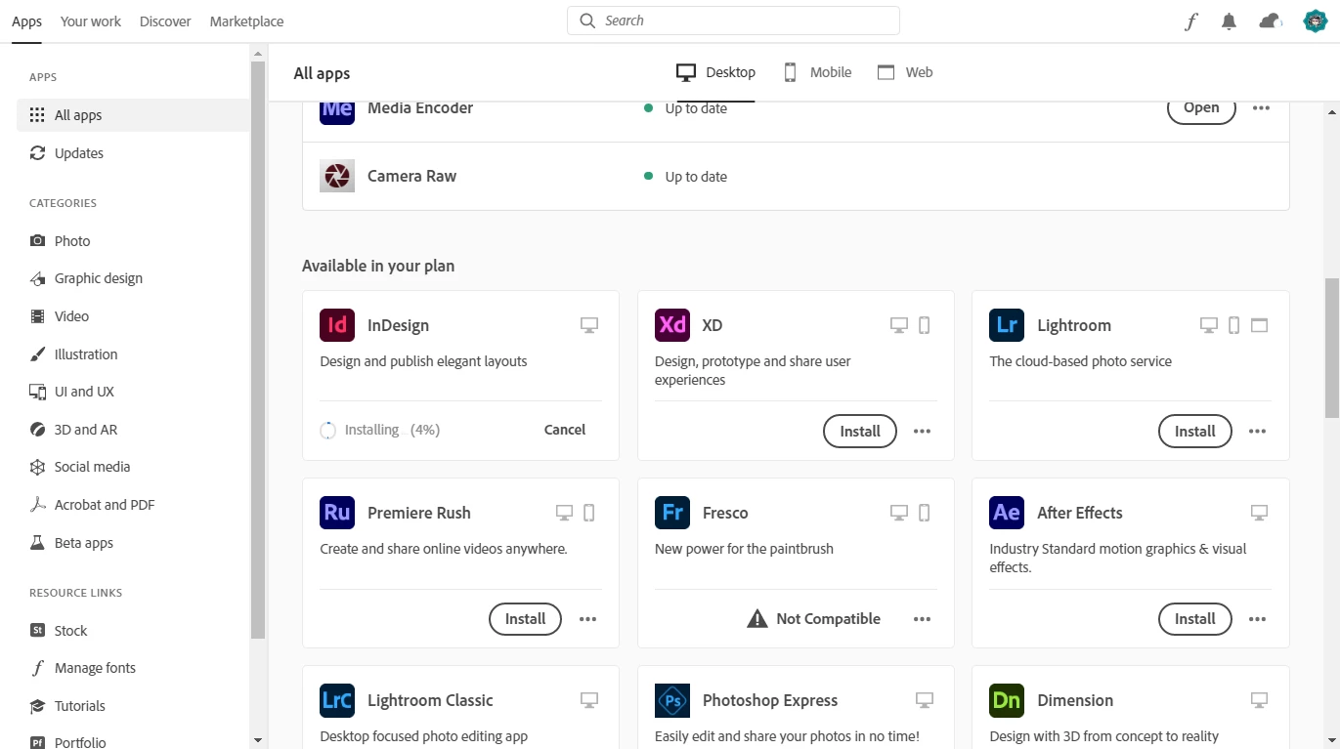This screenshot has width=1340, height=749.
Task: Click XD mobile platform icon
Action: coord(925,325)
